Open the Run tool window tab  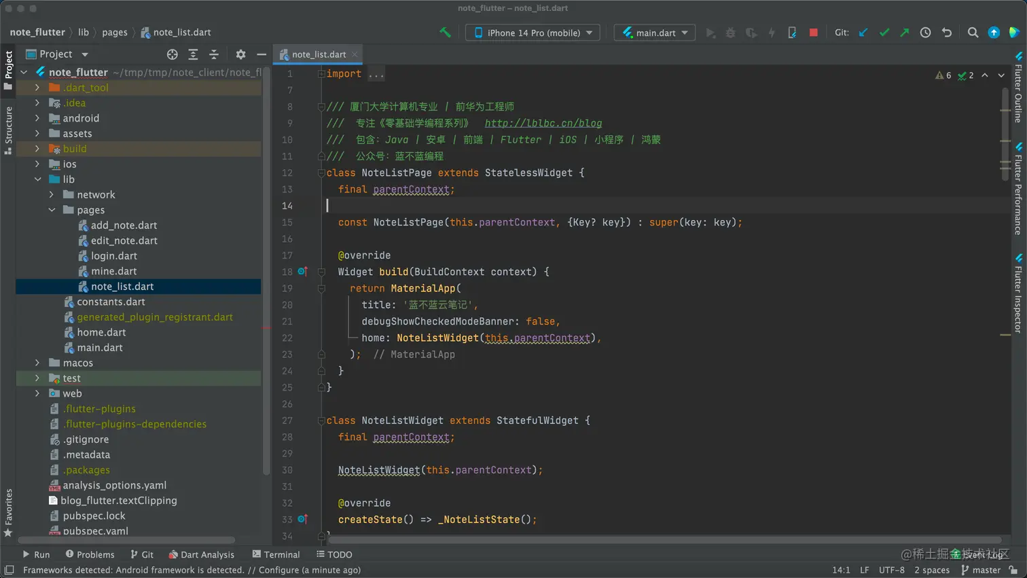[36, 555]
